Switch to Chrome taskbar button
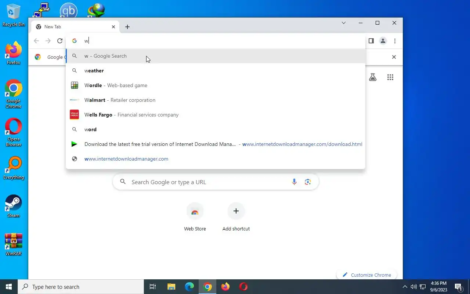470x294 pixels. pos(207,287)
